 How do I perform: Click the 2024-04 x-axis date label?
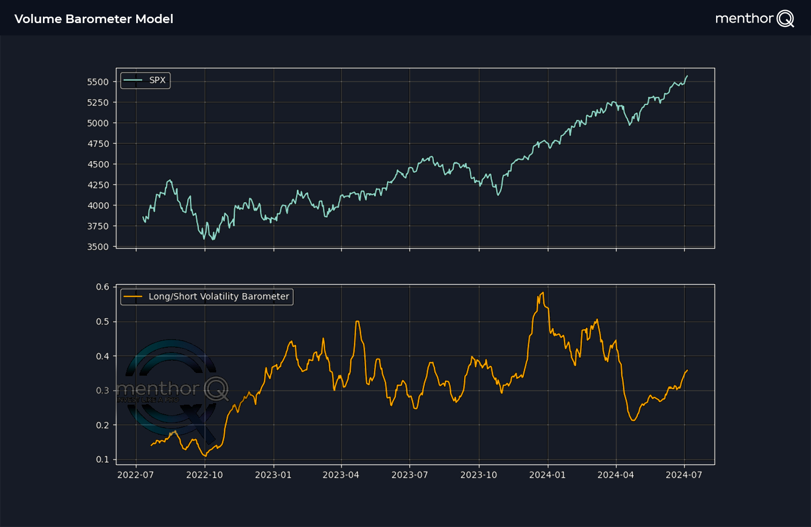[615, 475]
